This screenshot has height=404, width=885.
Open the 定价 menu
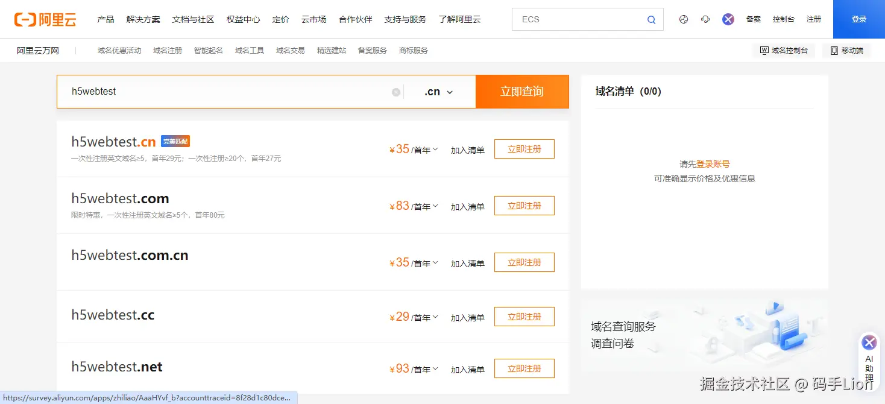(280, 19)
